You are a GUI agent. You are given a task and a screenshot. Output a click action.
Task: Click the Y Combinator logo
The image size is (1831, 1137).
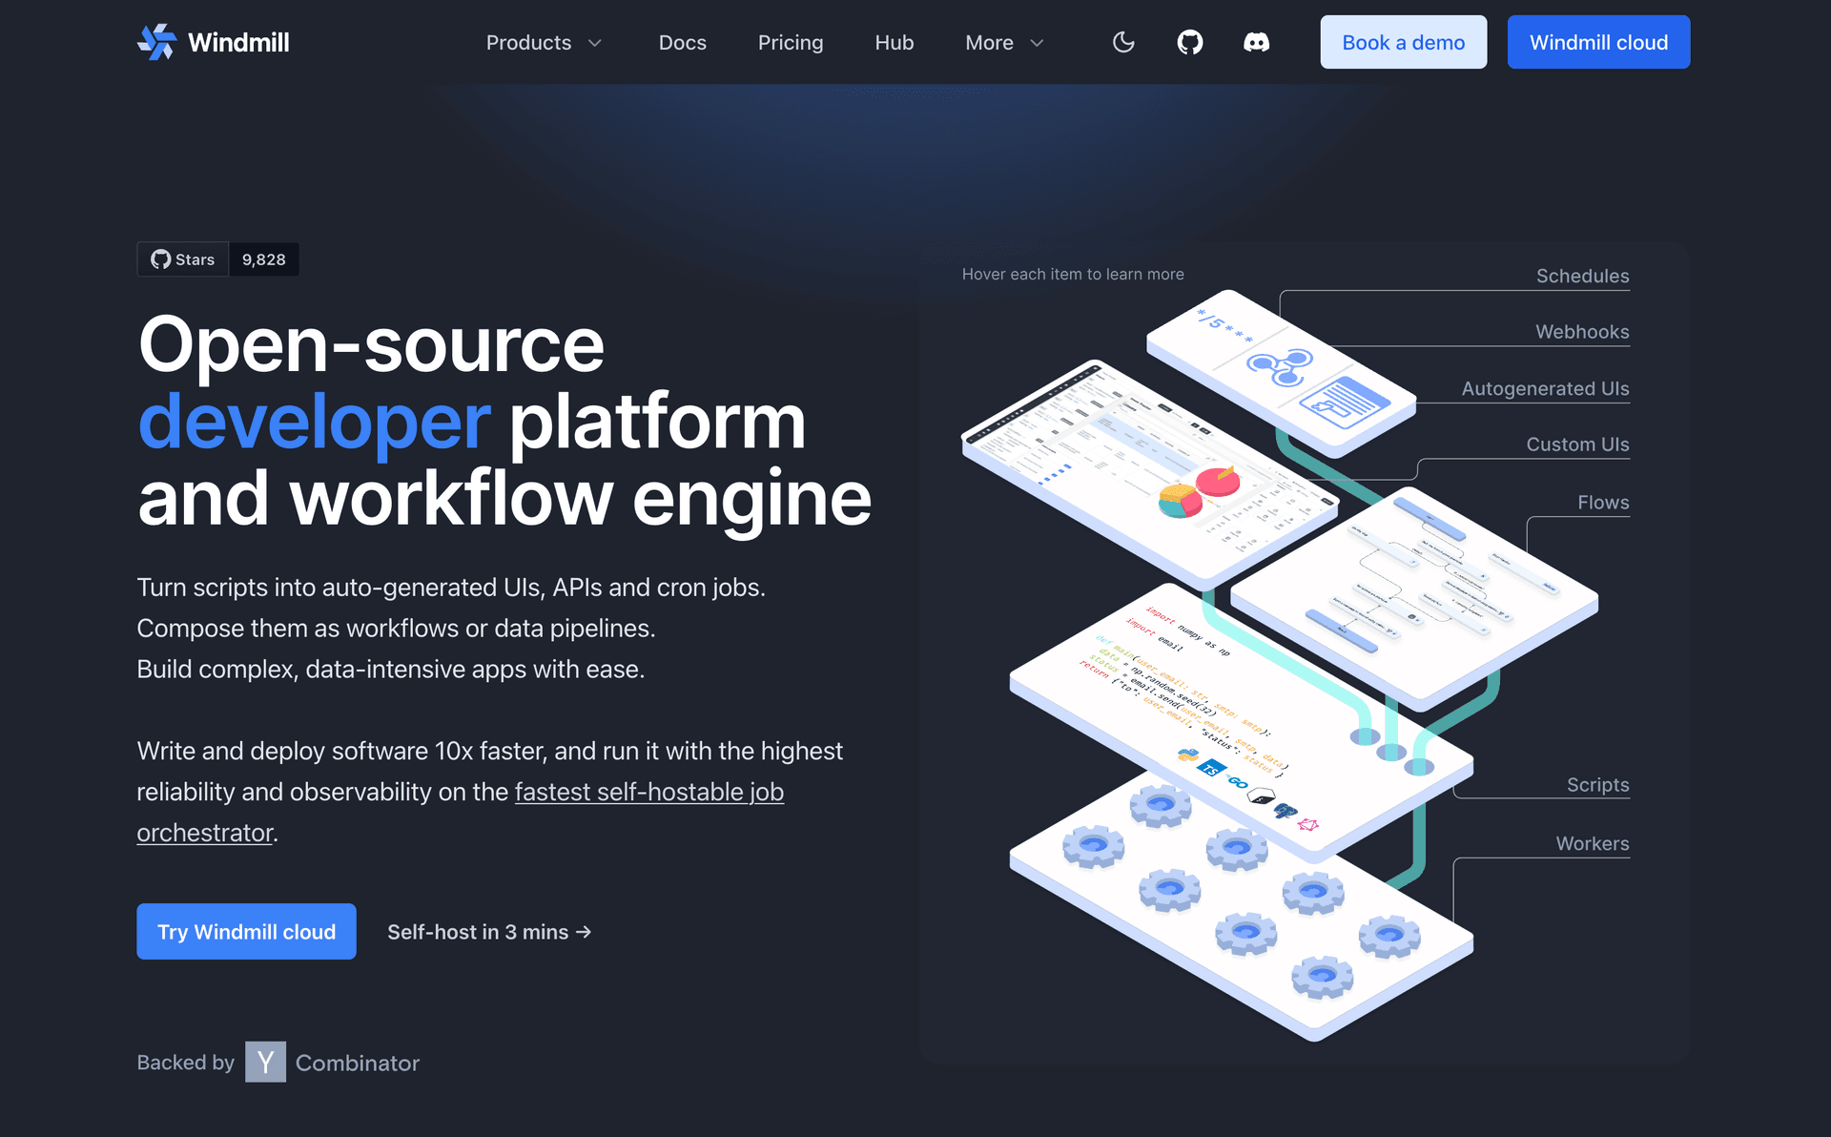(x=265, y=1062)
